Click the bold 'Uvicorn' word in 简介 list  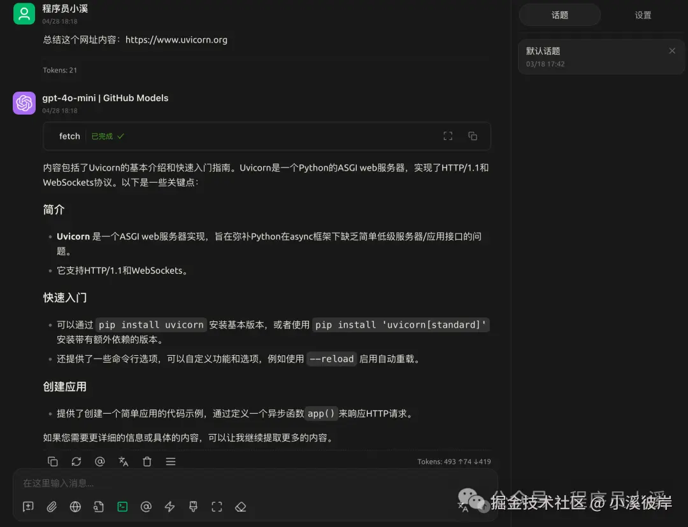(x=73, y=237)
